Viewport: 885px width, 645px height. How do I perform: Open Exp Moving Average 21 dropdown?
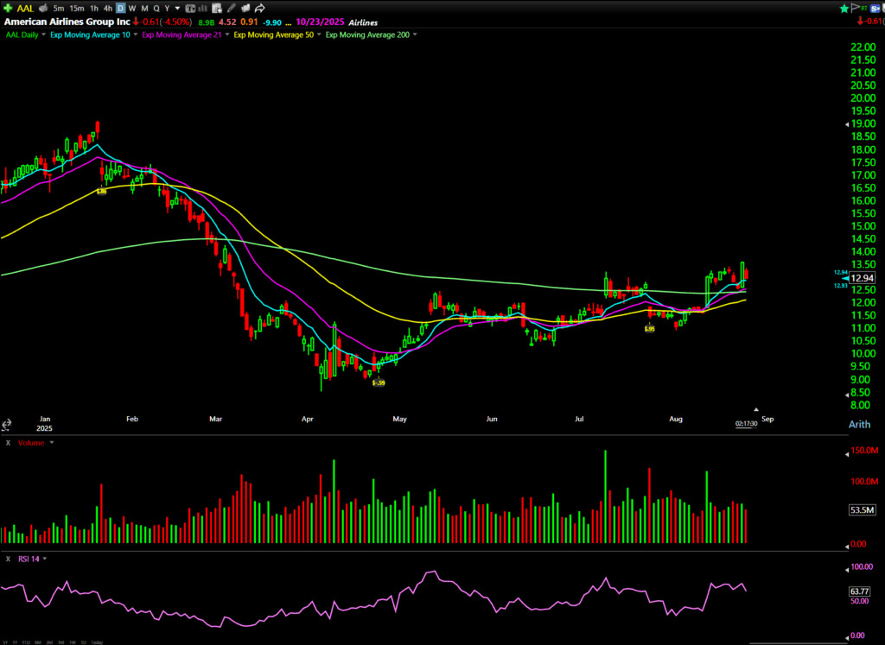pos(227,35)
